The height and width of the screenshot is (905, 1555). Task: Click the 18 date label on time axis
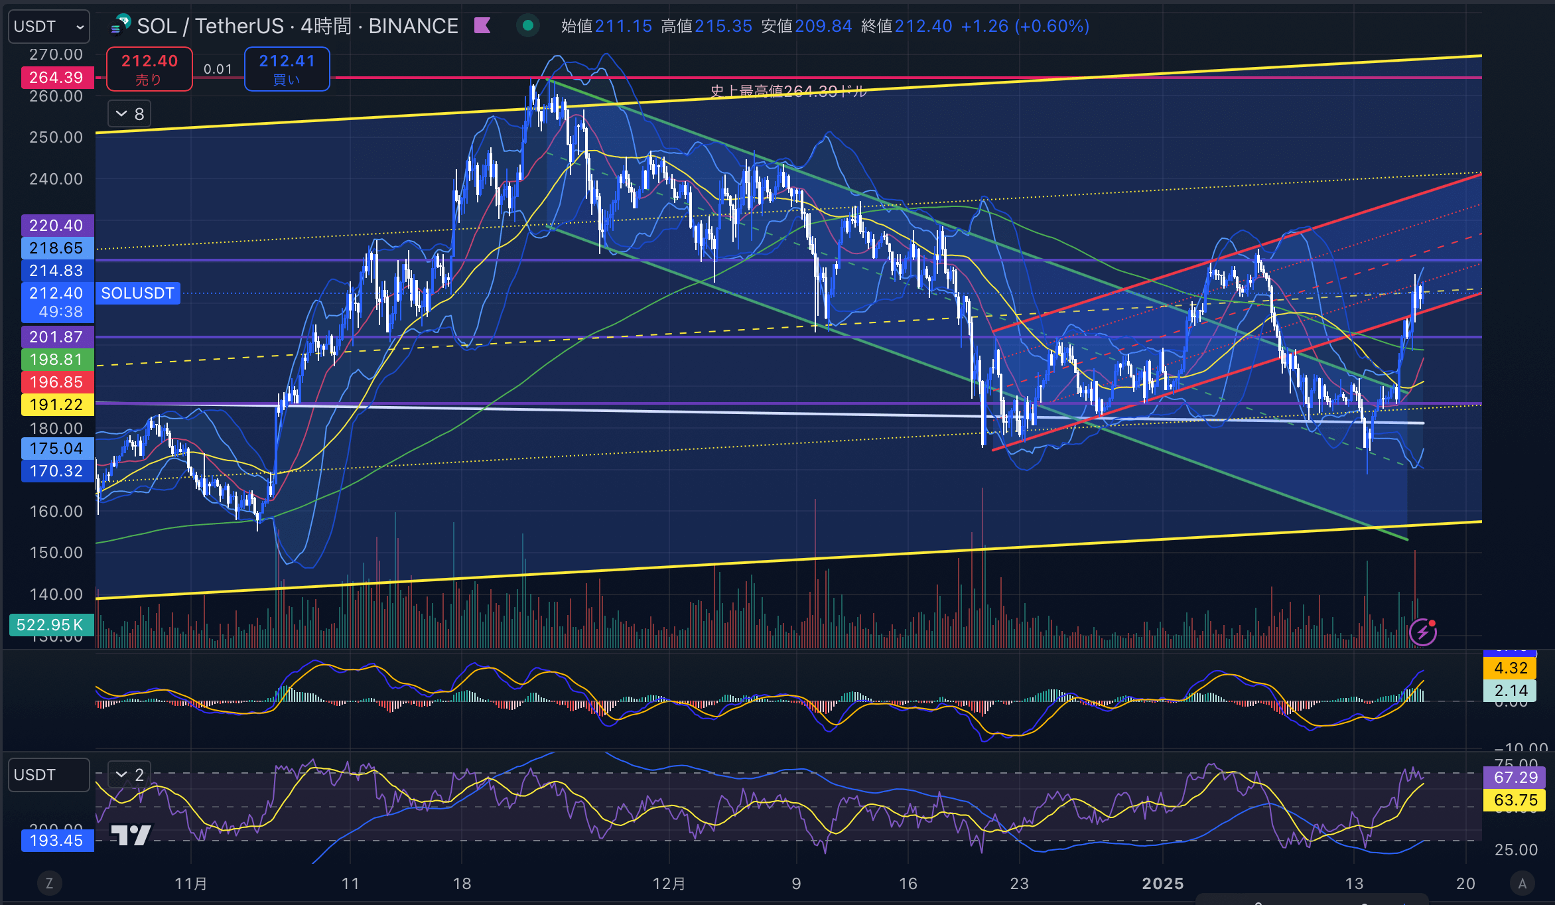click(x=462, y=884)
